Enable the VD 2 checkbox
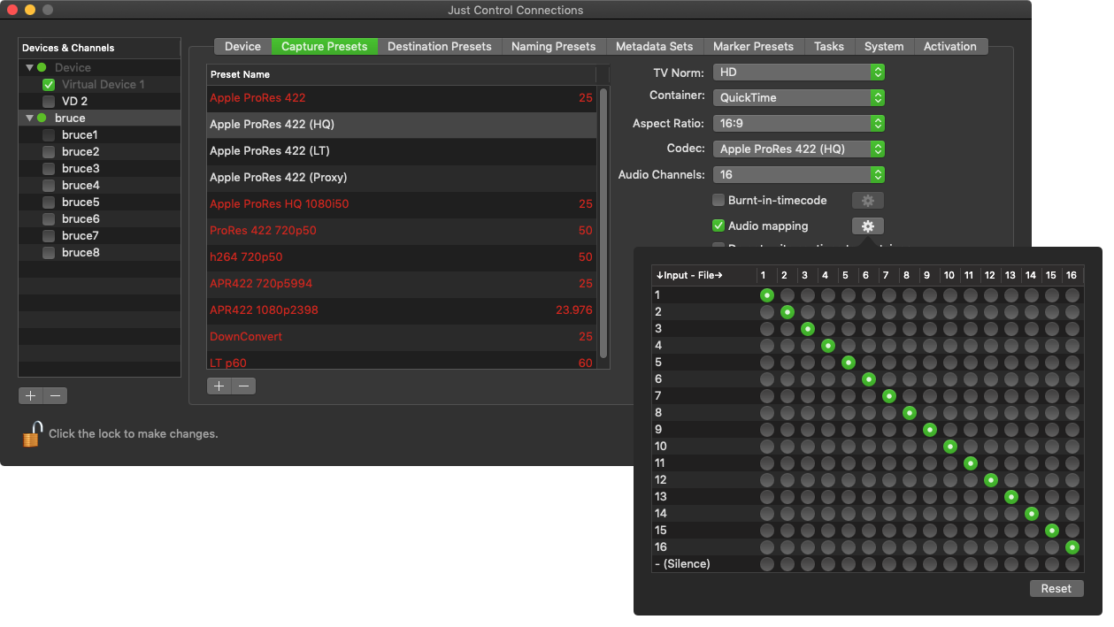Screen dimensions: 1114x627 click(49, 102)
